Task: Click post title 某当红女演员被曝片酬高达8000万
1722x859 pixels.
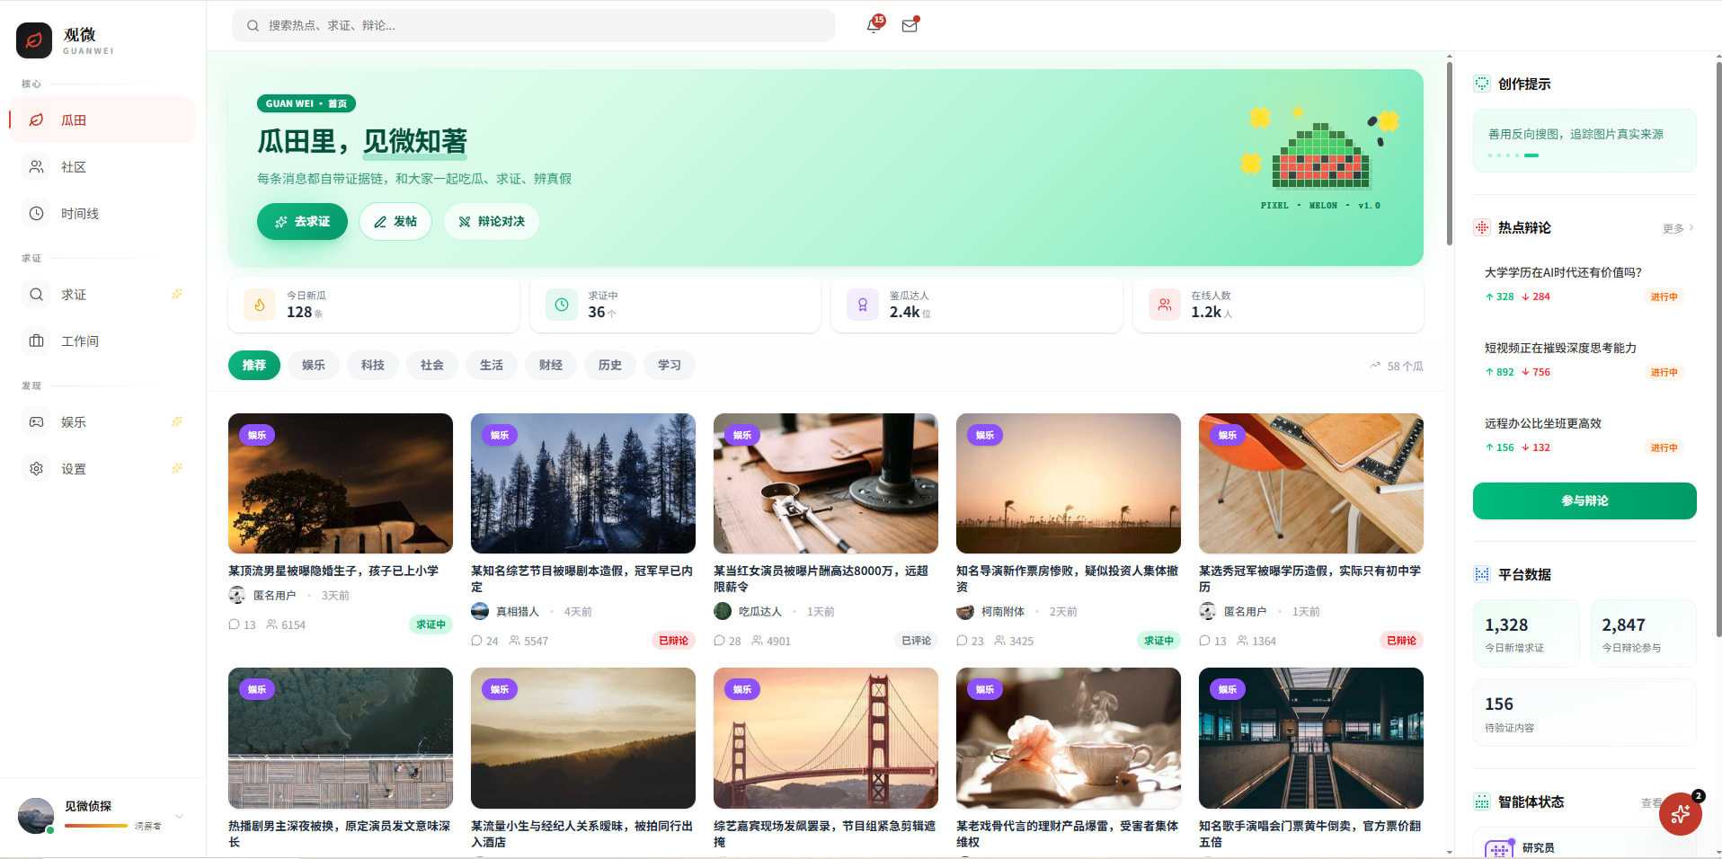Action: pyautogui.click(x=821, y=579)
